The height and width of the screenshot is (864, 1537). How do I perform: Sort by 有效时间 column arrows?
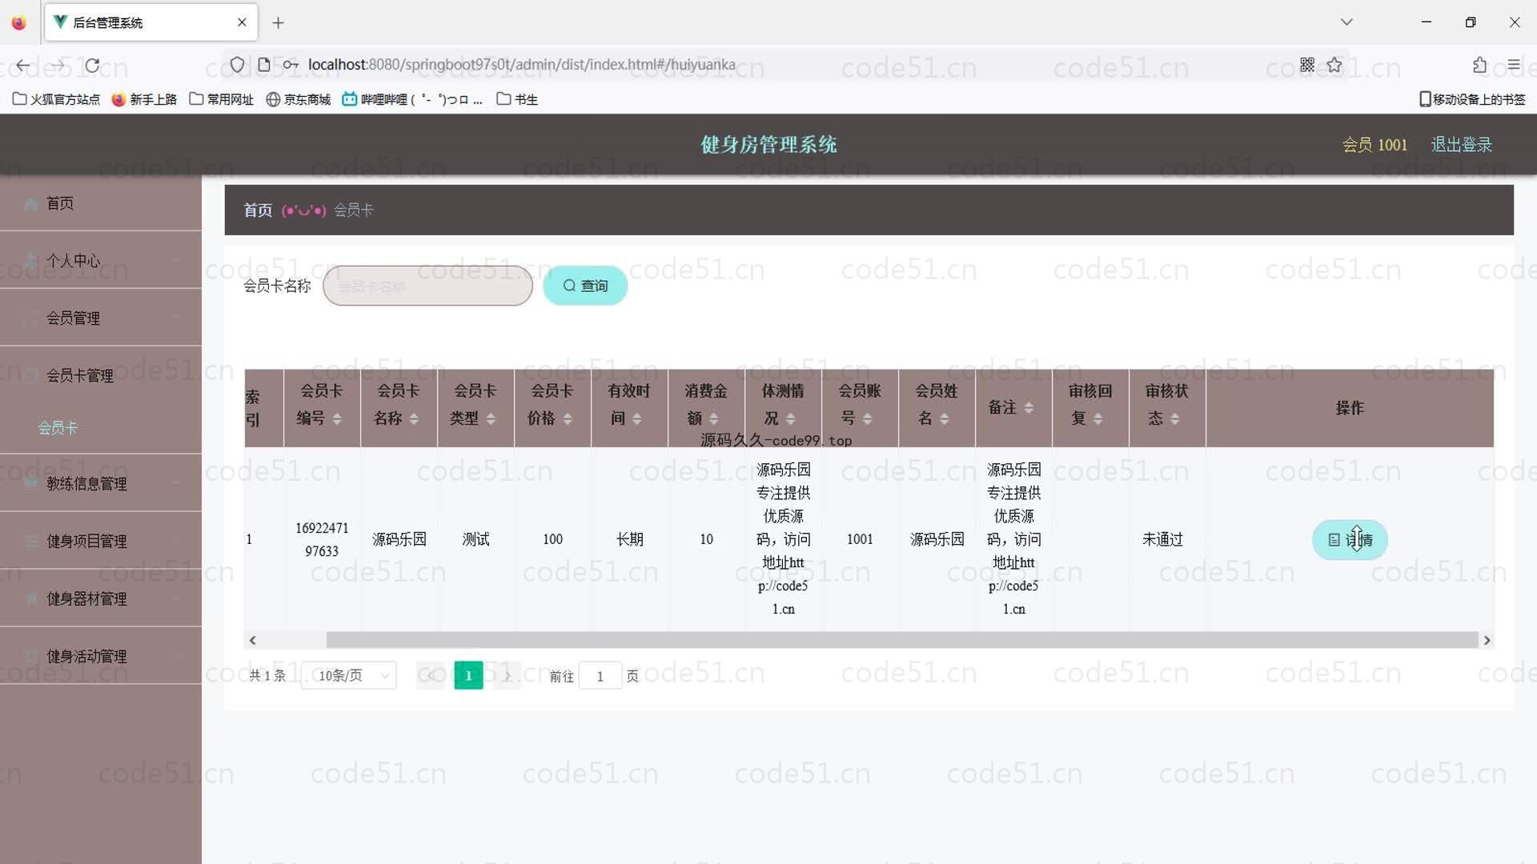[637, 419]
